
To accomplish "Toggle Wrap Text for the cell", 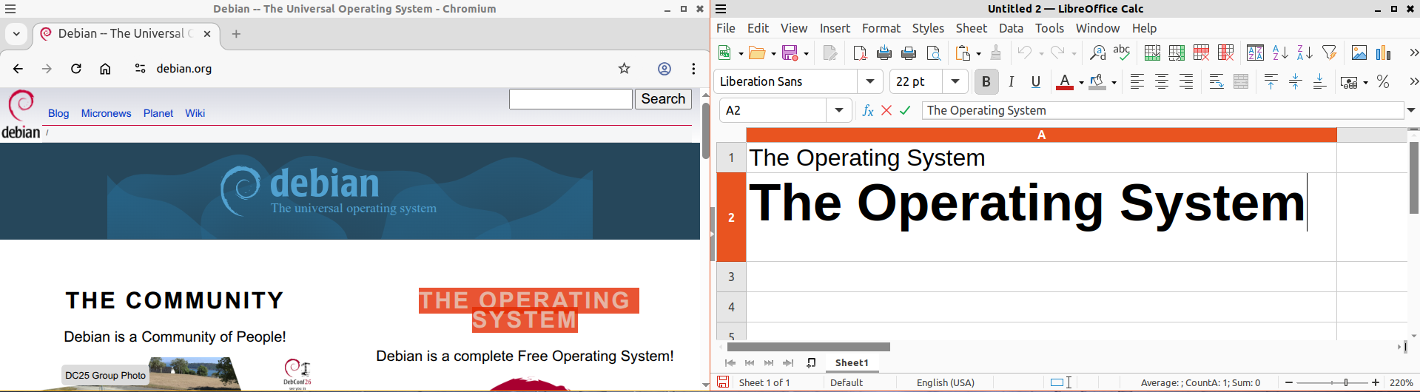I will [1217, 82].
